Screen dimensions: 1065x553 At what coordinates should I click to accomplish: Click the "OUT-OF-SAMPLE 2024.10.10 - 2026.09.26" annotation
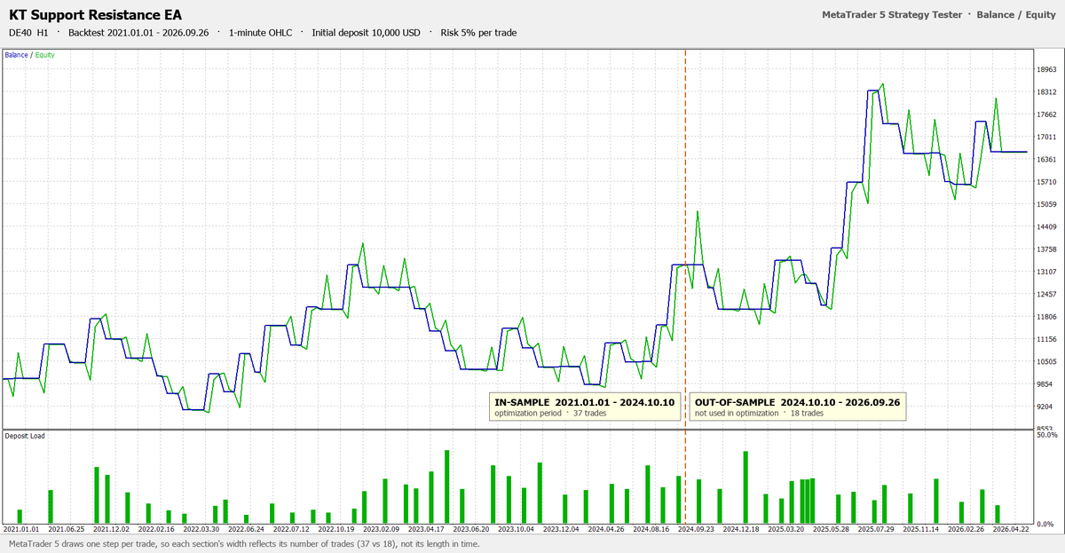pyautogui.click(x=798, y=402)
